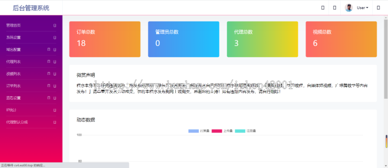The image size is (388, 168).
Task: Click the outermost icon glyph in 代理列表 row
Action: tap(55, 62)
